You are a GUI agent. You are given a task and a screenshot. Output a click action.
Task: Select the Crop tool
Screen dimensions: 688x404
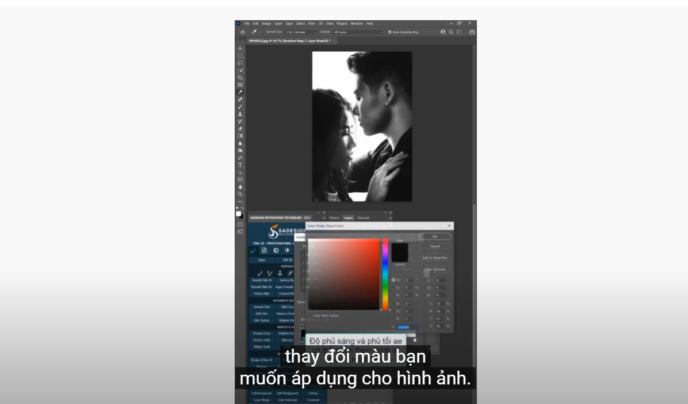click(x=240, y=78)
